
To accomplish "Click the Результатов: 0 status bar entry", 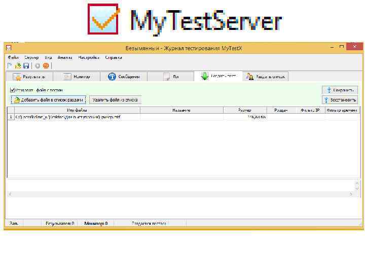I will 60,223.
